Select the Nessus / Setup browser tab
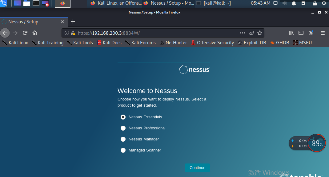The width and height of the screenshot is (329, 177). click(x=34, y=22)
